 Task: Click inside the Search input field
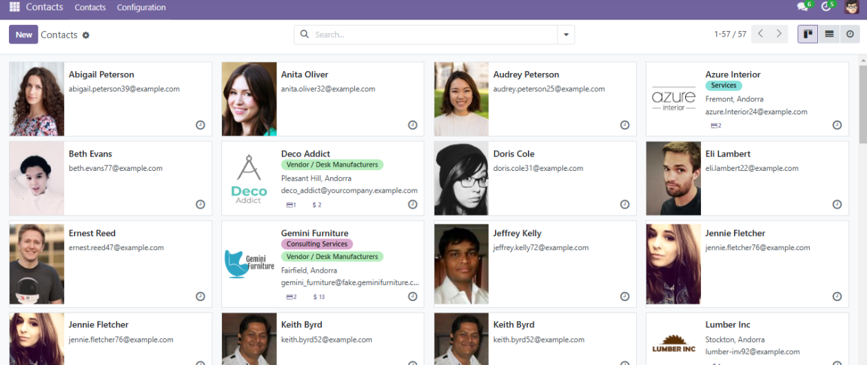click(x=434, y=34)
